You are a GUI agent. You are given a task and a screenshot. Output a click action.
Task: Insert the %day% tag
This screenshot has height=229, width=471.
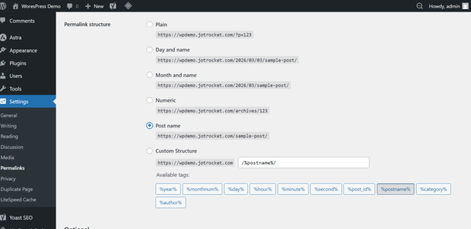tap(236, 189)
